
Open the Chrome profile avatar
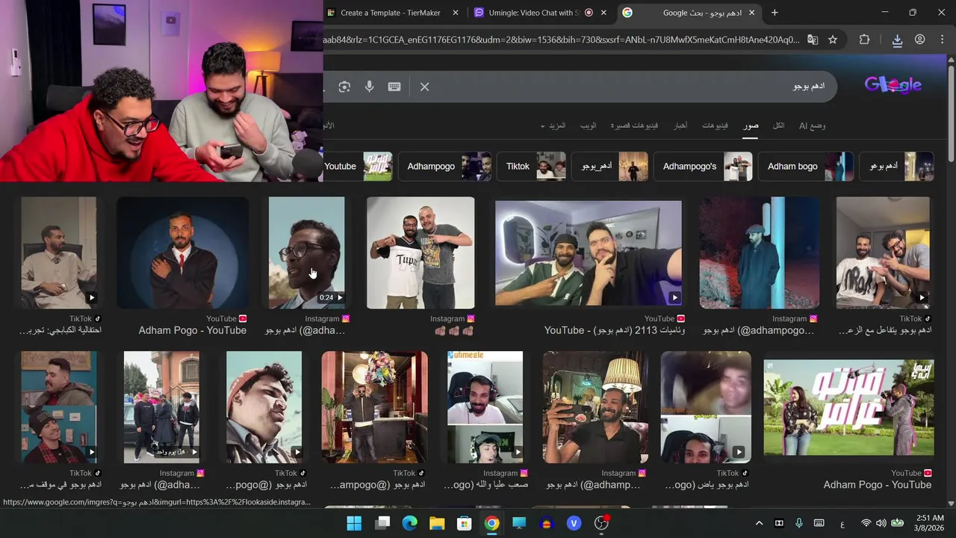click(x=919, y=40)
